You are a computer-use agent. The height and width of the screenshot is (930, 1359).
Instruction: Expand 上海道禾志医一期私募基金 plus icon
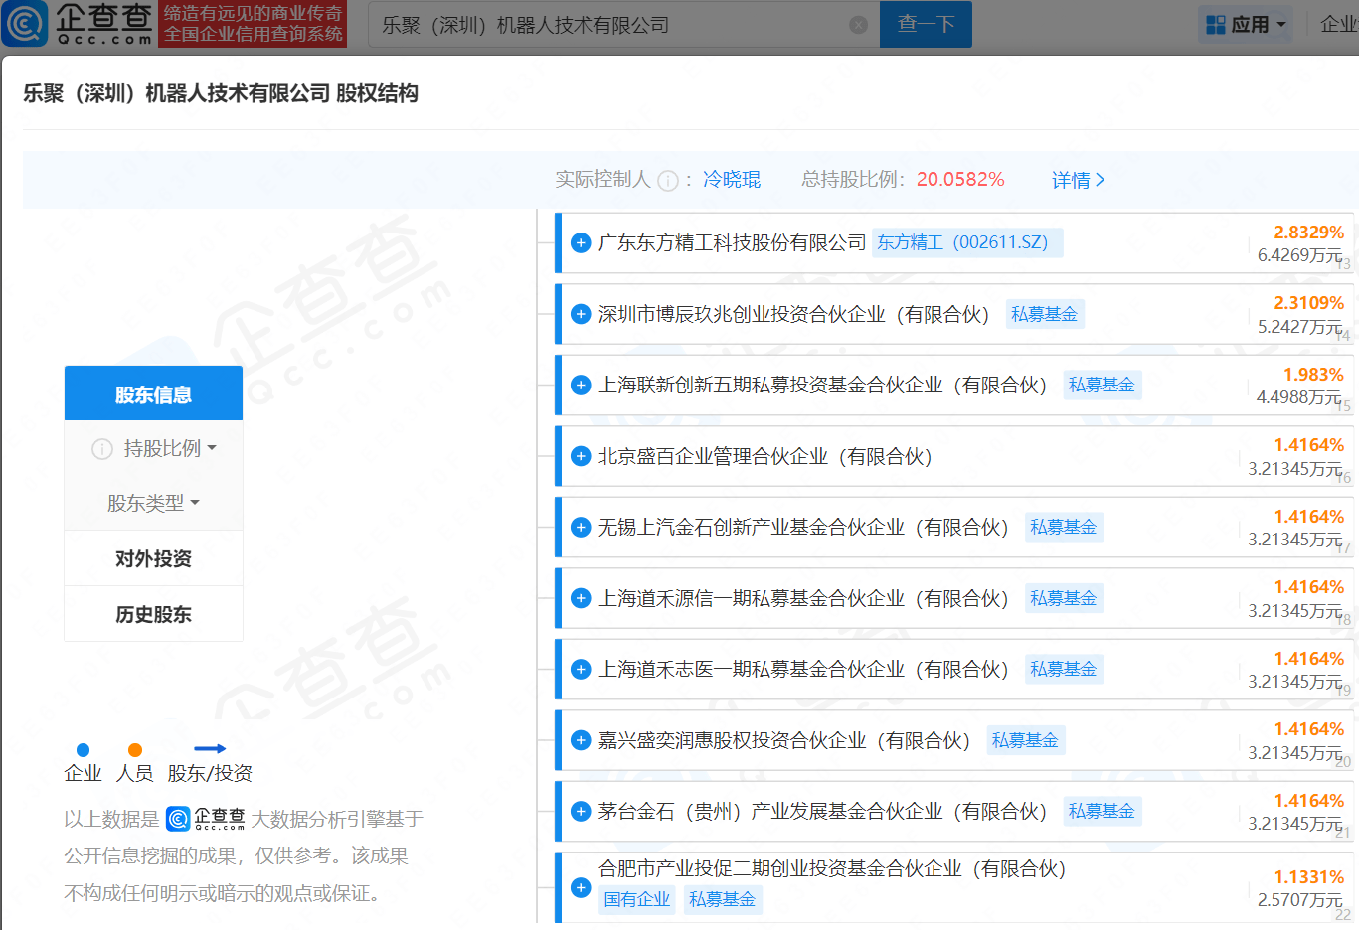[582, 670]
